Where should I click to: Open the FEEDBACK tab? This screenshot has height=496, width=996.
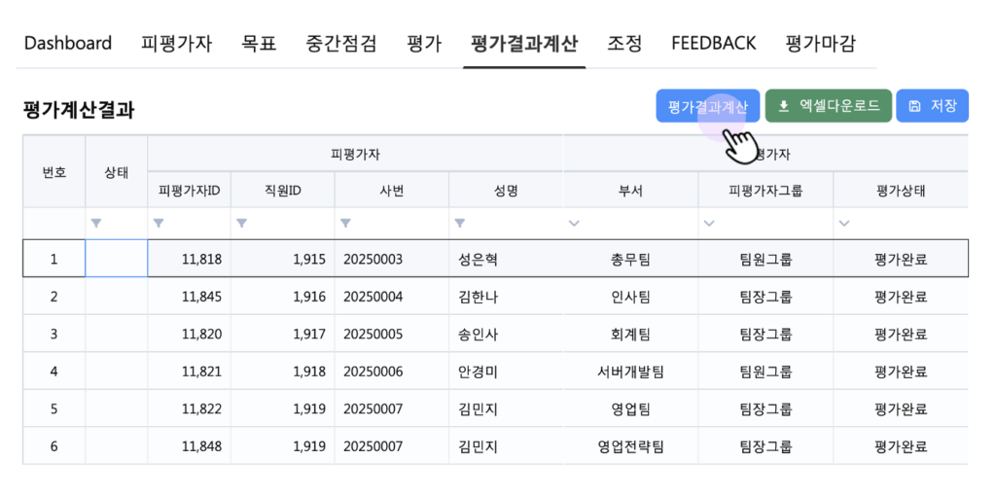pos(713,44)
